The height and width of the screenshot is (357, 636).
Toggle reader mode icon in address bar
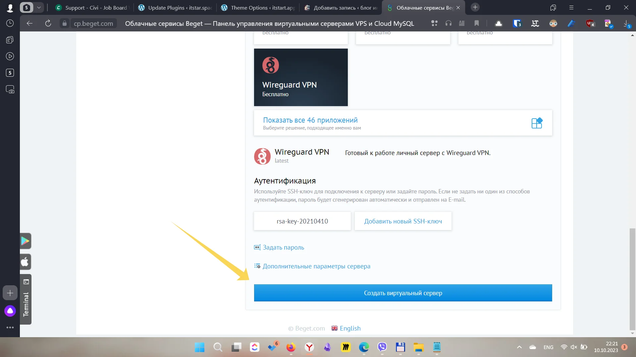click(x=462, y=23)
